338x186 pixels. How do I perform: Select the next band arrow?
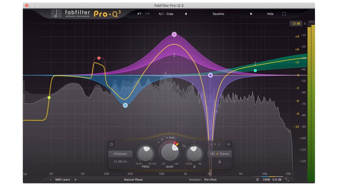pos(219,144)
